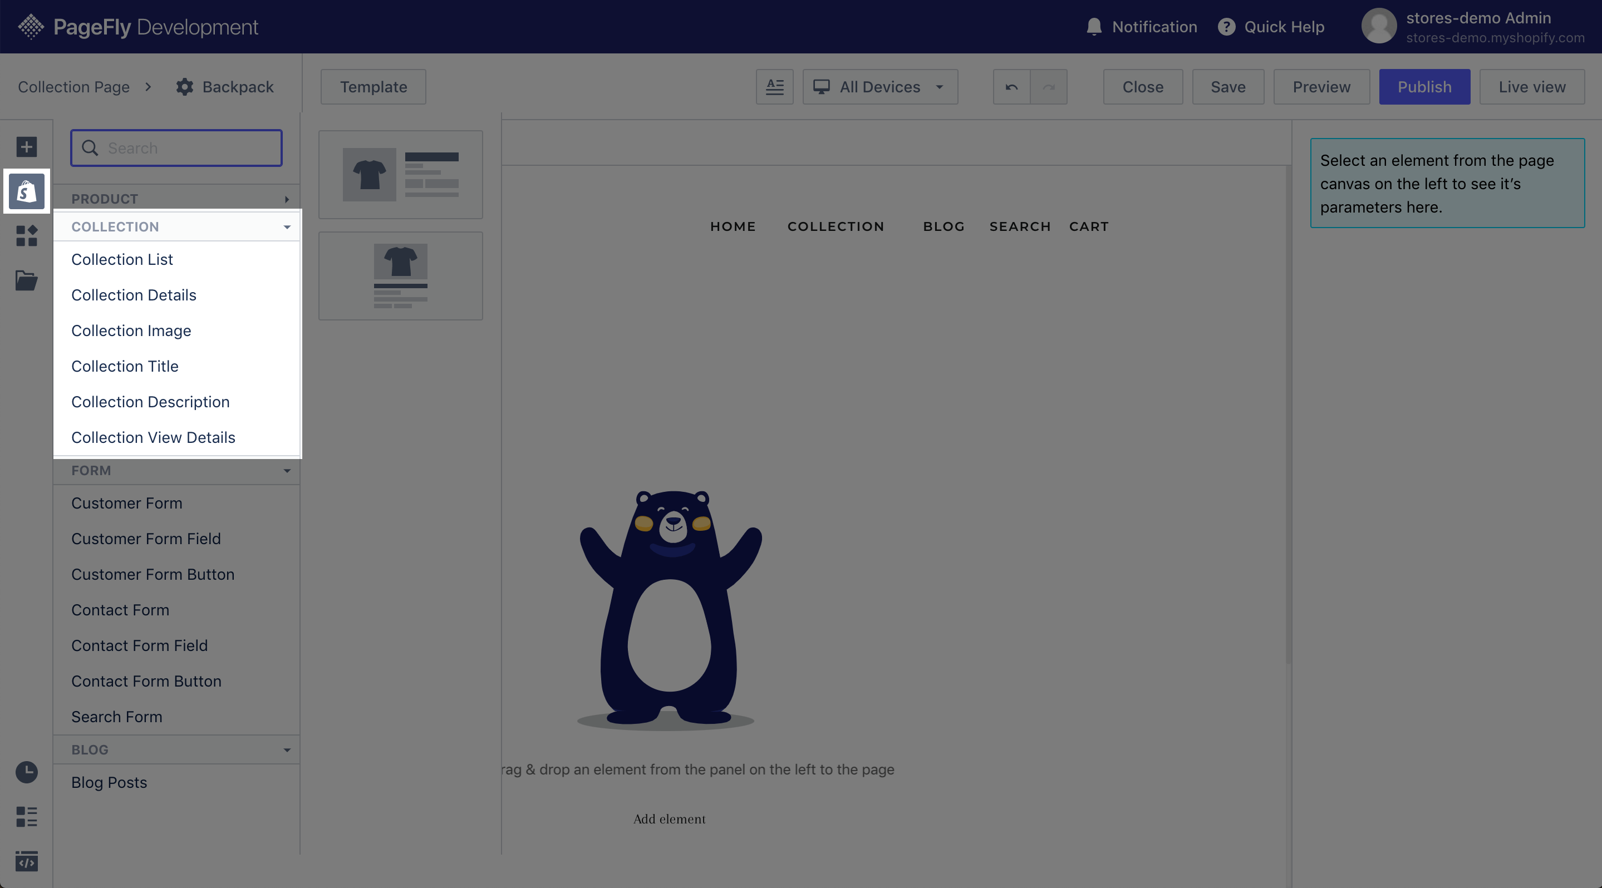Open the custom code editor icon
Image resolution: width=1602 pixels, height=888 pixels.
[x=27, y=861]
